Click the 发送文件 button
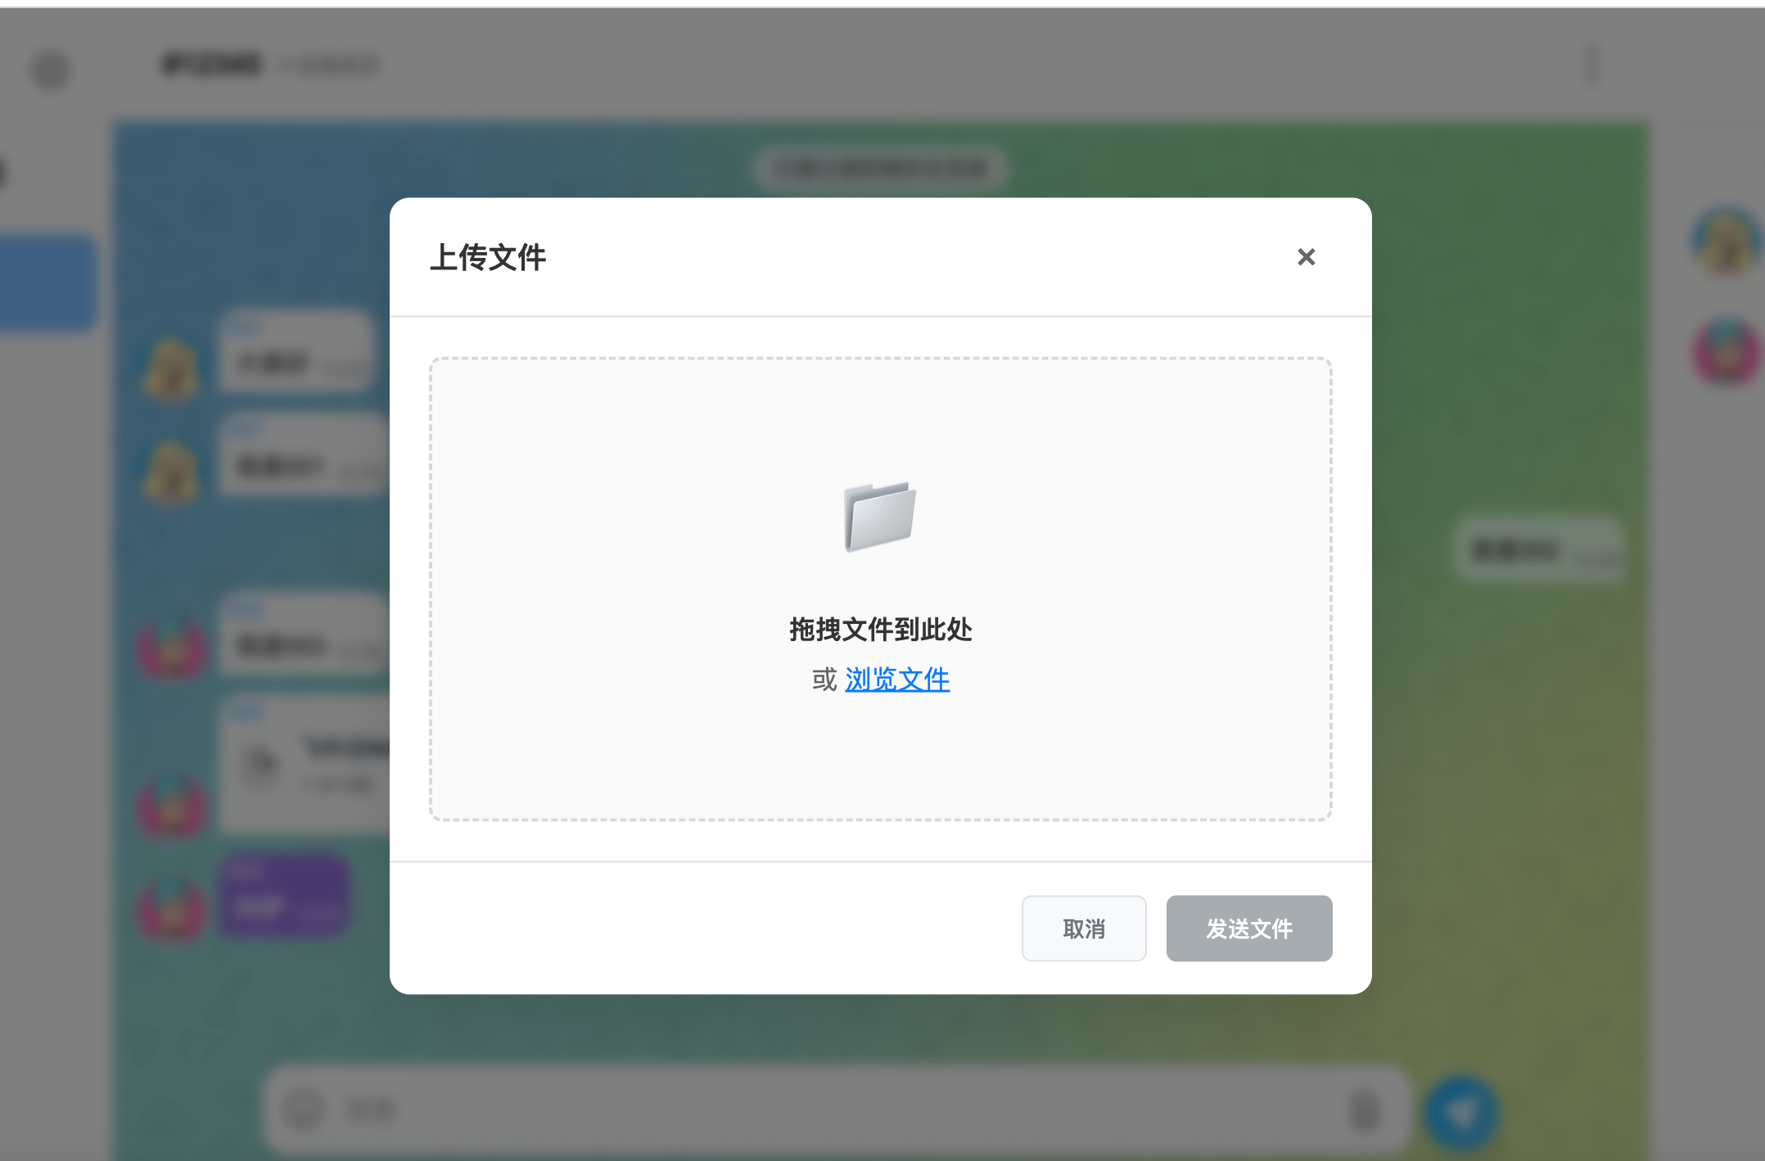The image size is (1765, 1161). 1248,928
